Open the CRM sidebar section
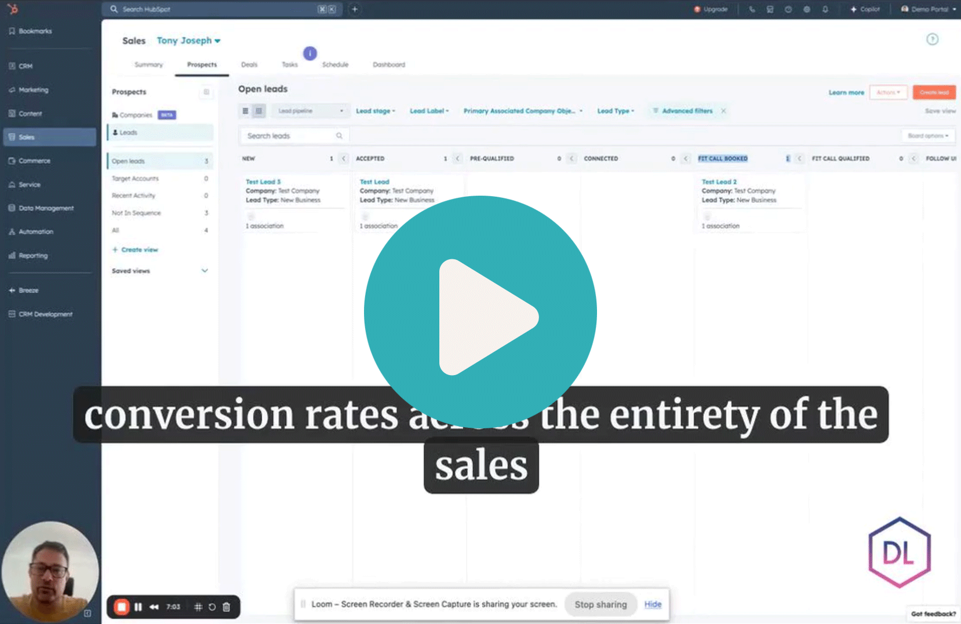 click(x=21, y=66)
